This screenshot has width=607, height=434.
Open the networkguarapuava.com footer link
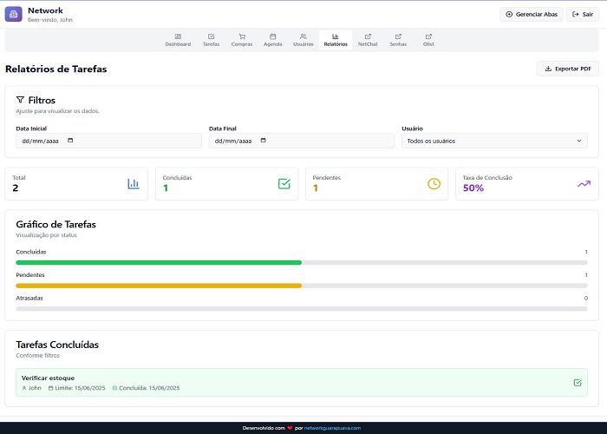(333, 428)
